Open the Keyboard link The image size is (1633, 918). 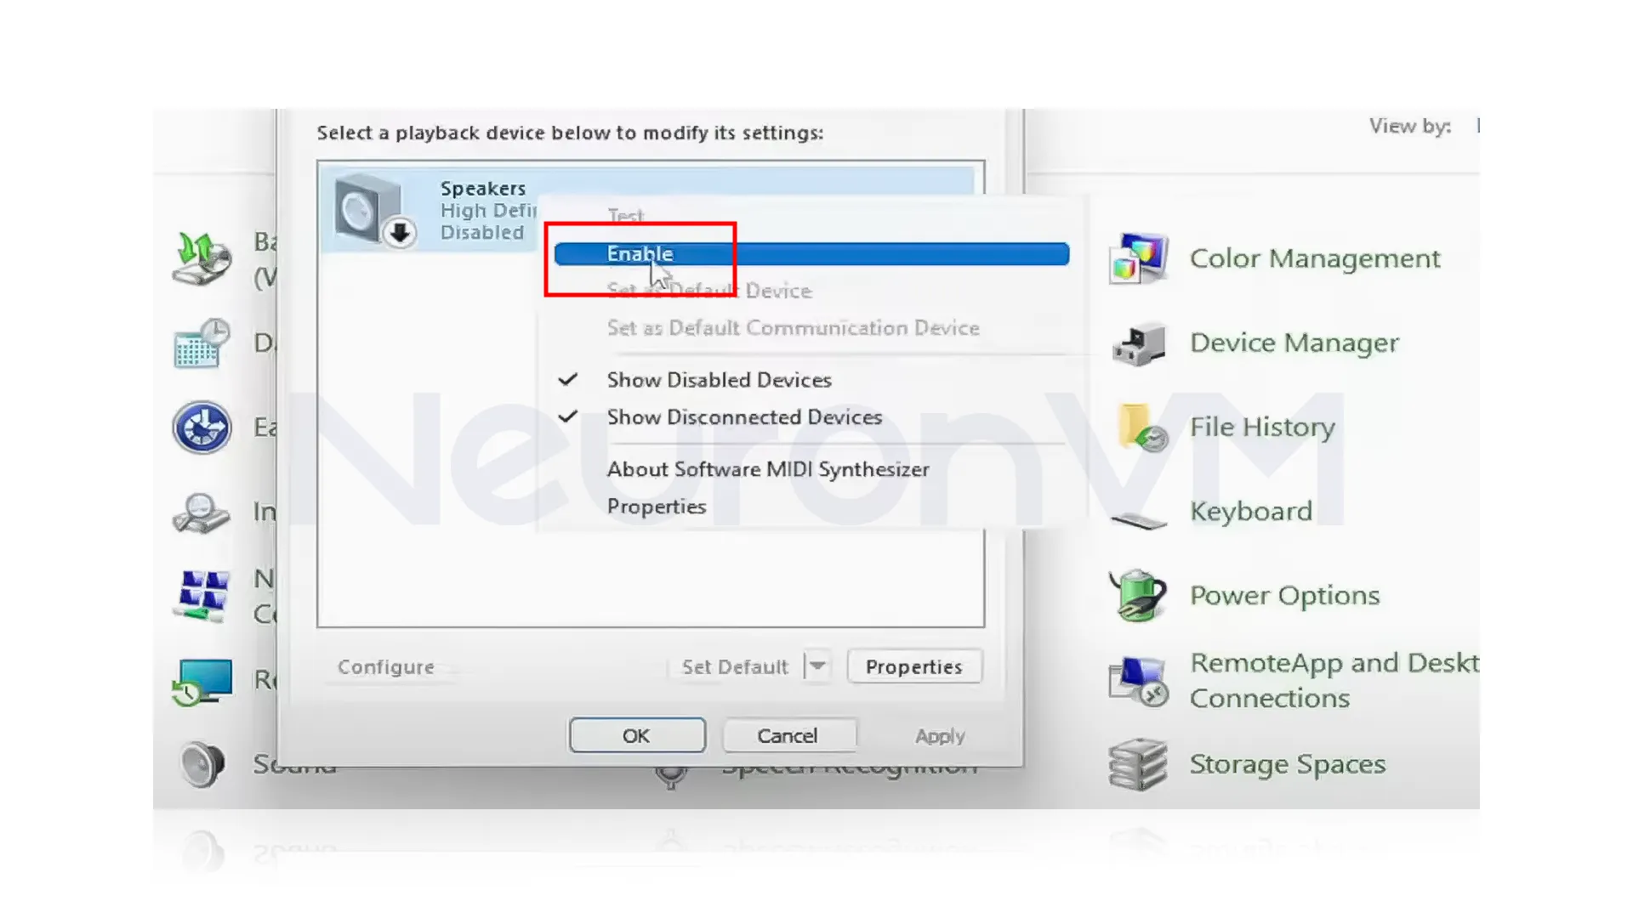point(1250,511)
